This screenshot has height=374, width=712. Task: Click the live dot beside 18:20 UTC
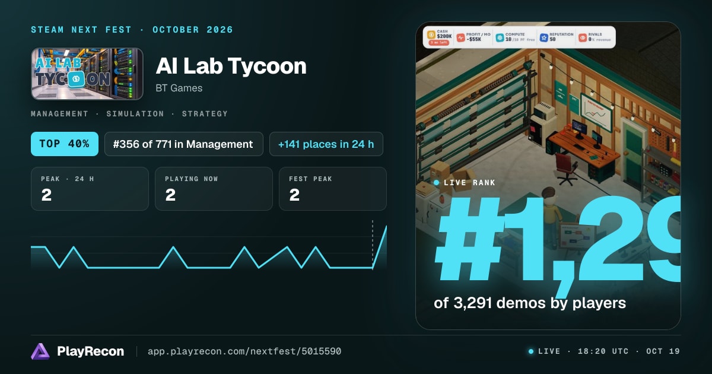point(531,351)
